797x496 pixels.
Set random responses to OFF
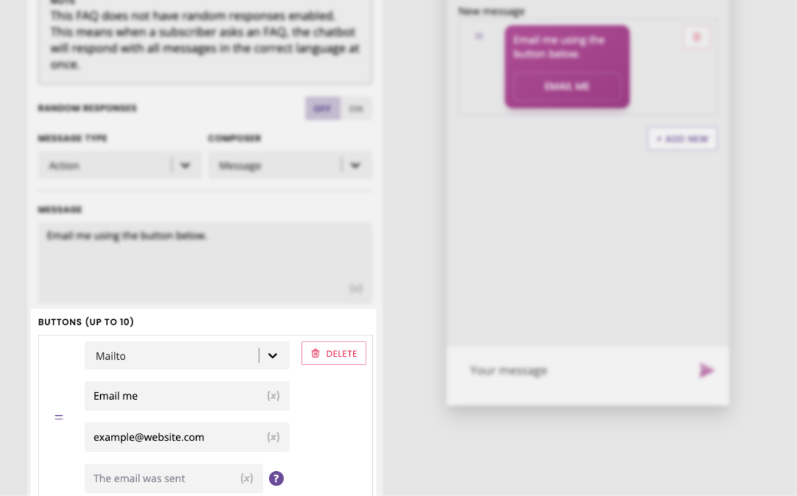click(323, 109)
